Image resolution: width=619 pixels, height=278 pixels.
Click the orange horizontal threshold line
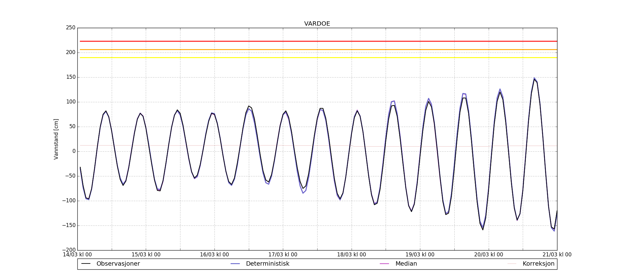[x=317, y=49]
